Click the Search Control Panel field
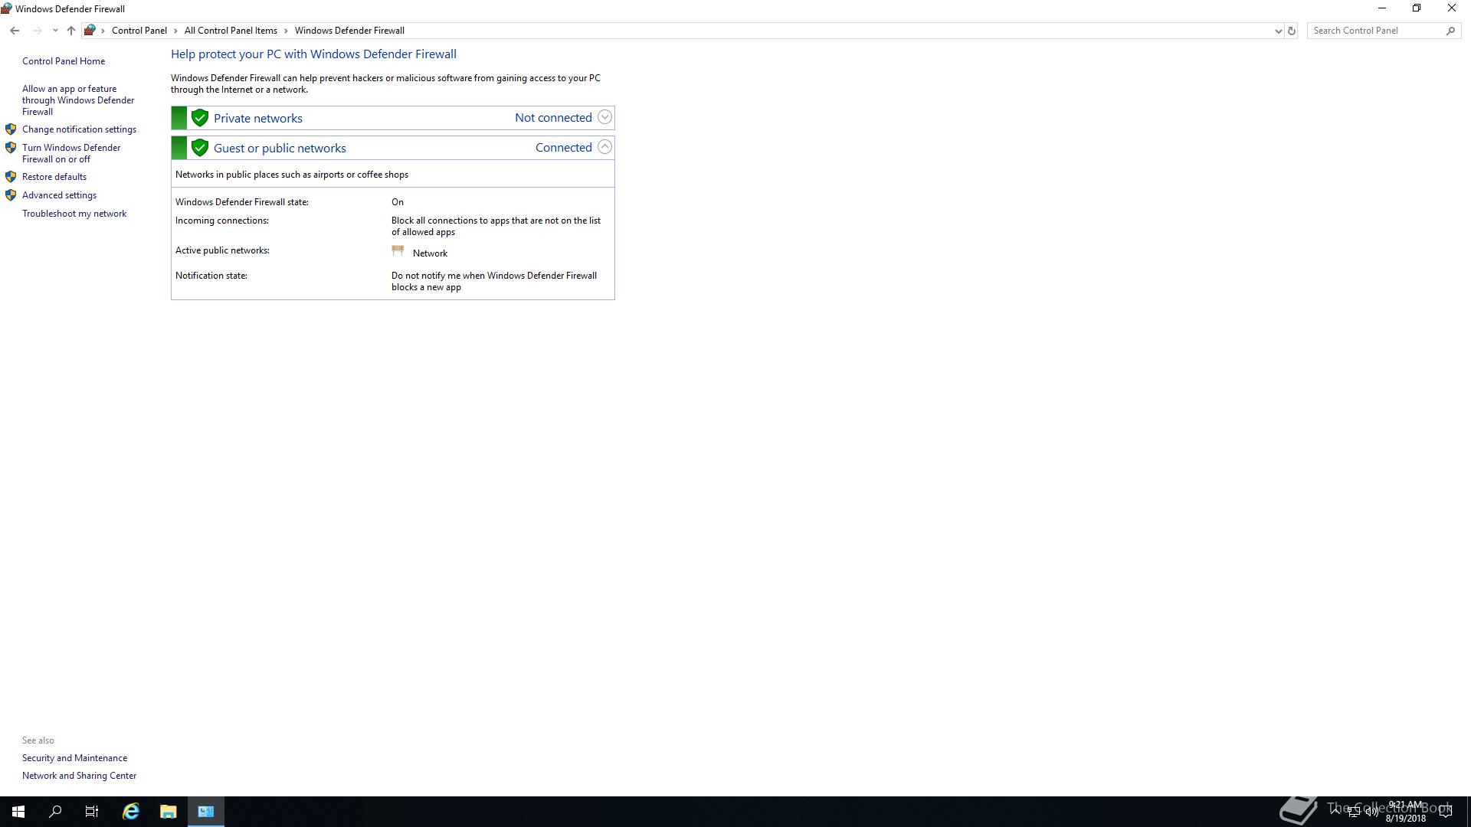This screenshot has height=827, width=1471. (x=1376, y=31)
